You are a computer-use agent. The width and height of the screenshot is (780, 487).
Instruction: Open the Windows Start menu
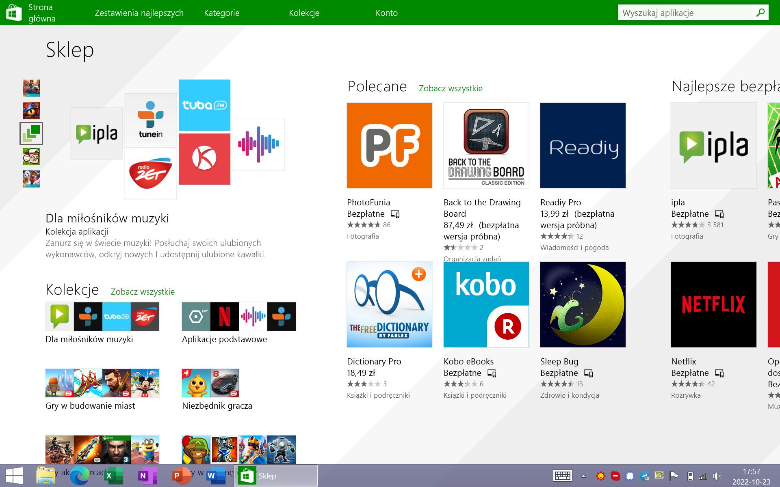pos(15,475)
